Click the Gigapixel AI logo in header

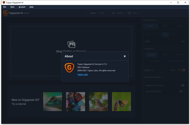[x=6, y=13]
